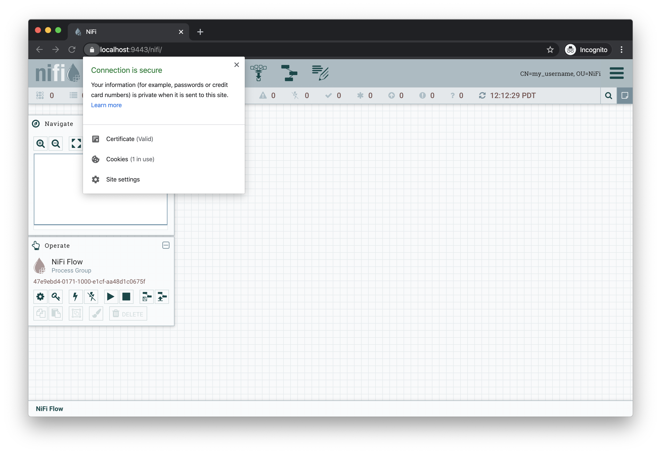This screenshot has height=454, width=661.
Task: Click the Learn more link
Action: pos(106,105)
